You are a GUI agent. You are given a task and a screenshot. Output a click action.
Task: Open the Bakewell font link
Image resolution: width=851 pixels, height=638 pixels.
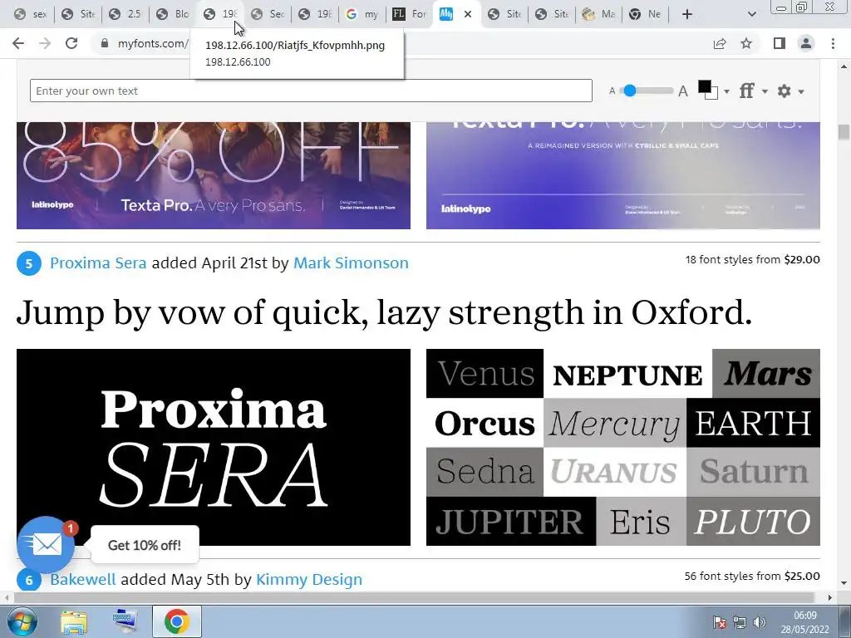(83, 579)
